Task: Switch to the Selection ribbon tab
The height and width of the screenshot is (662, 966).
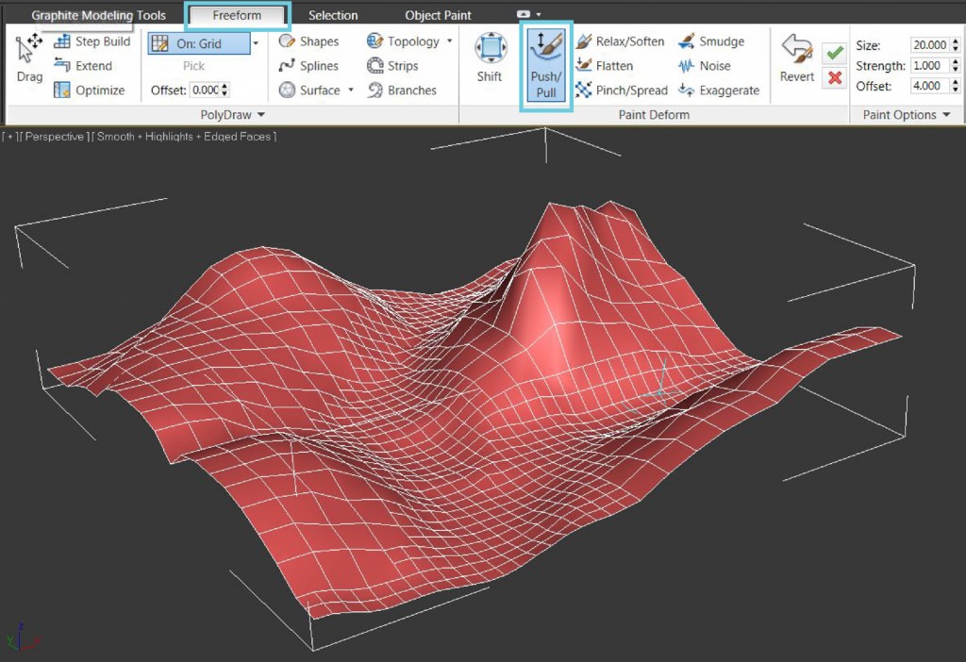Action: point(333,14)
